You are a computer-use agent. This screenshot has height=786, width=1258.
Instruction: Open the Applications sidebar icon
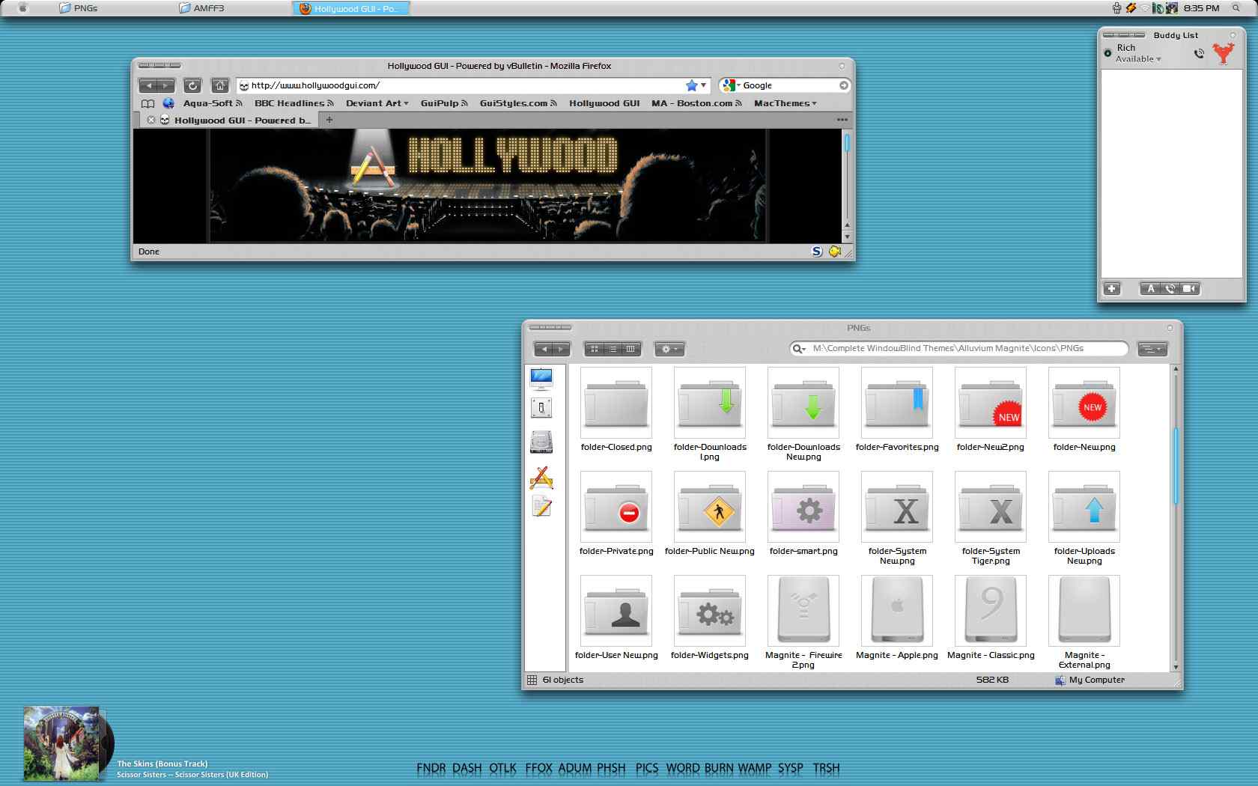pos(541,478)
